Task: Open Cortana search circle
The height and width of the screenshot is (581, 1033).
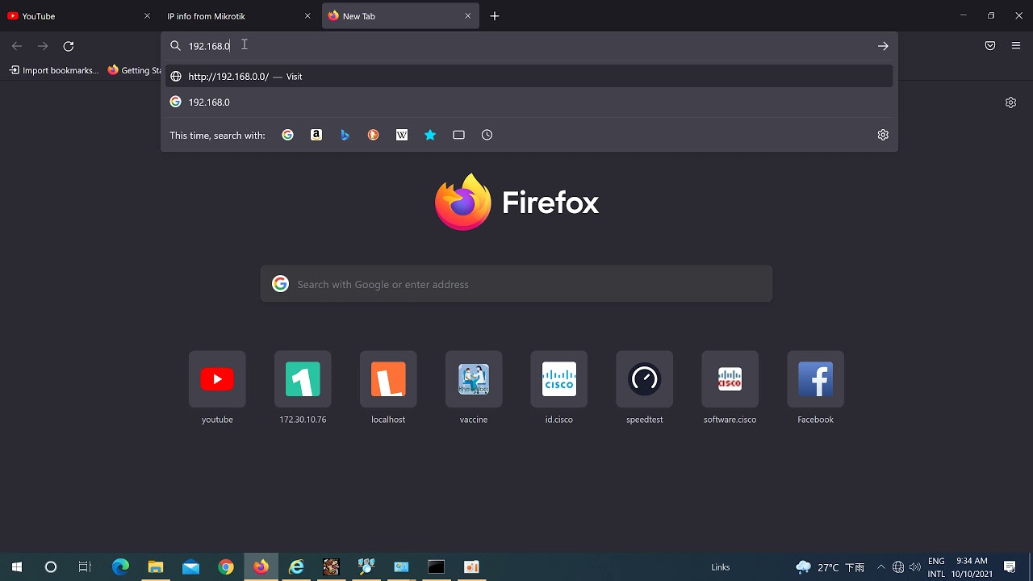Action: coord(51,567)
